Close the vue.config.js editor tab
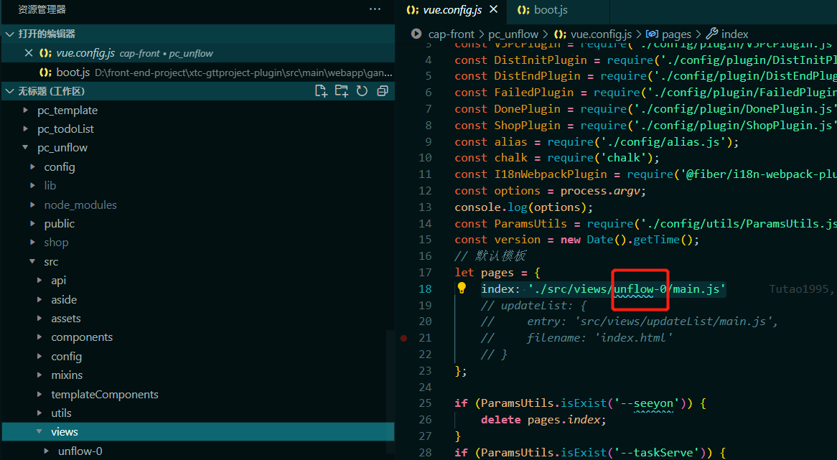837x460 pixels. click(493, 10)
